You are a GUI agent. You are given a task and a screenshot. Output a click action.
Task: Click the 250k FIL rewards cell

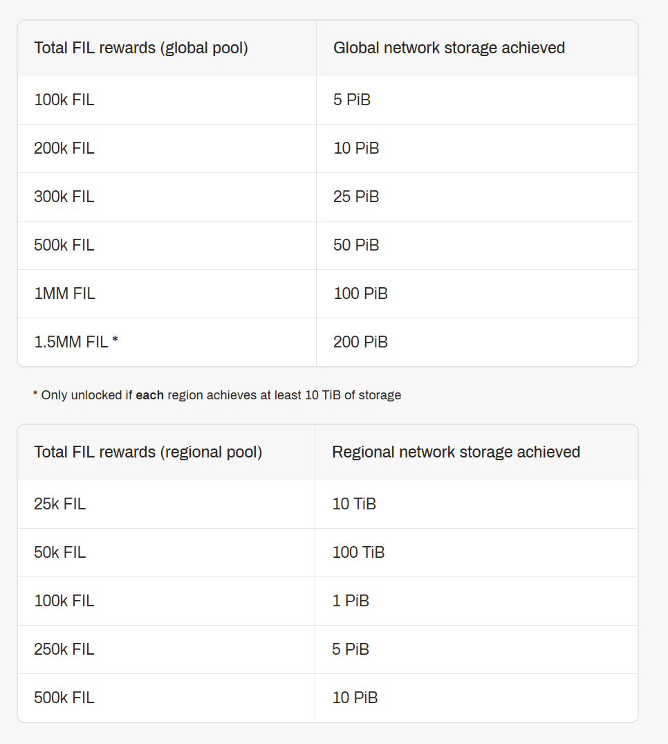pos(64,649)
